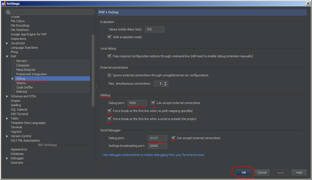Expand the JavaScript tree node
Viewport: 312px width, 180px height.
(x=7, y=43)
